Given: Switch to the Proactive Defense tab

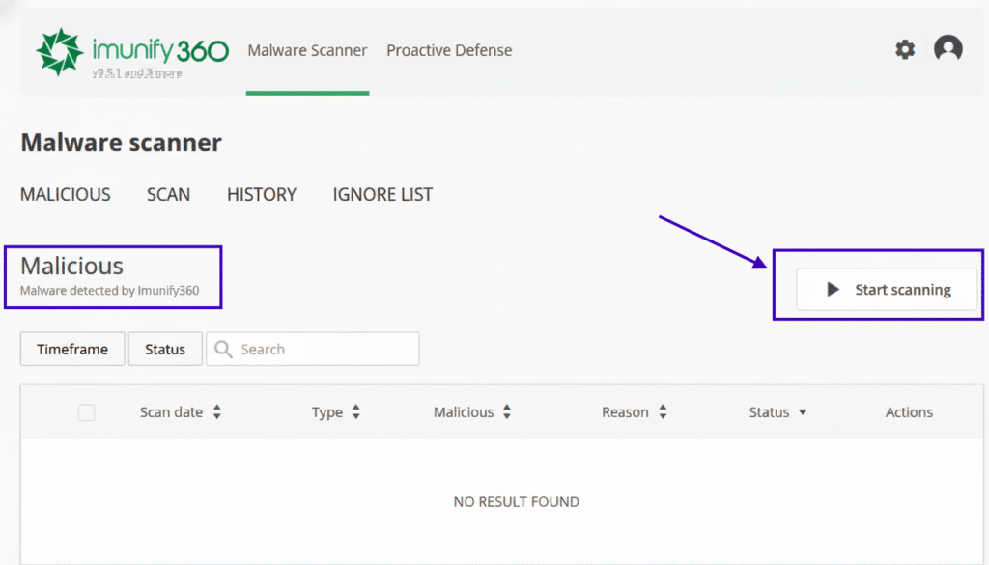Looking at the screenshot, I should pos(448,50).
